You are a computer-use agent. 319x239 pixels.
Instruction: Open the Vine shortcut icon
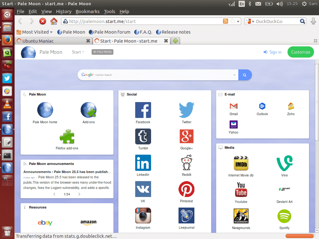point(284,163)
